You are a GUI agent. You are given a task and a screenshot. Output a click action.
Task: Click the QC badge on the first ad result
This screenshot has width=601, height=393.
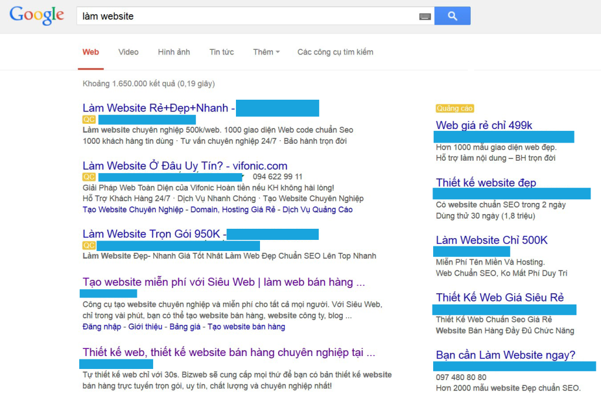click(x=89, y=118)
